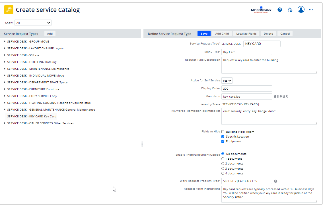The image size is (325, 207).
Task: Click the add-to-favorites star icon
Action: tap(290, 9)
